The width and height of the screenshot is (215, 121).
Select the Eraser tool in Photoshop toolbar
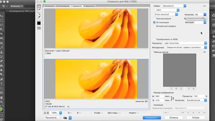coord(1,61)
